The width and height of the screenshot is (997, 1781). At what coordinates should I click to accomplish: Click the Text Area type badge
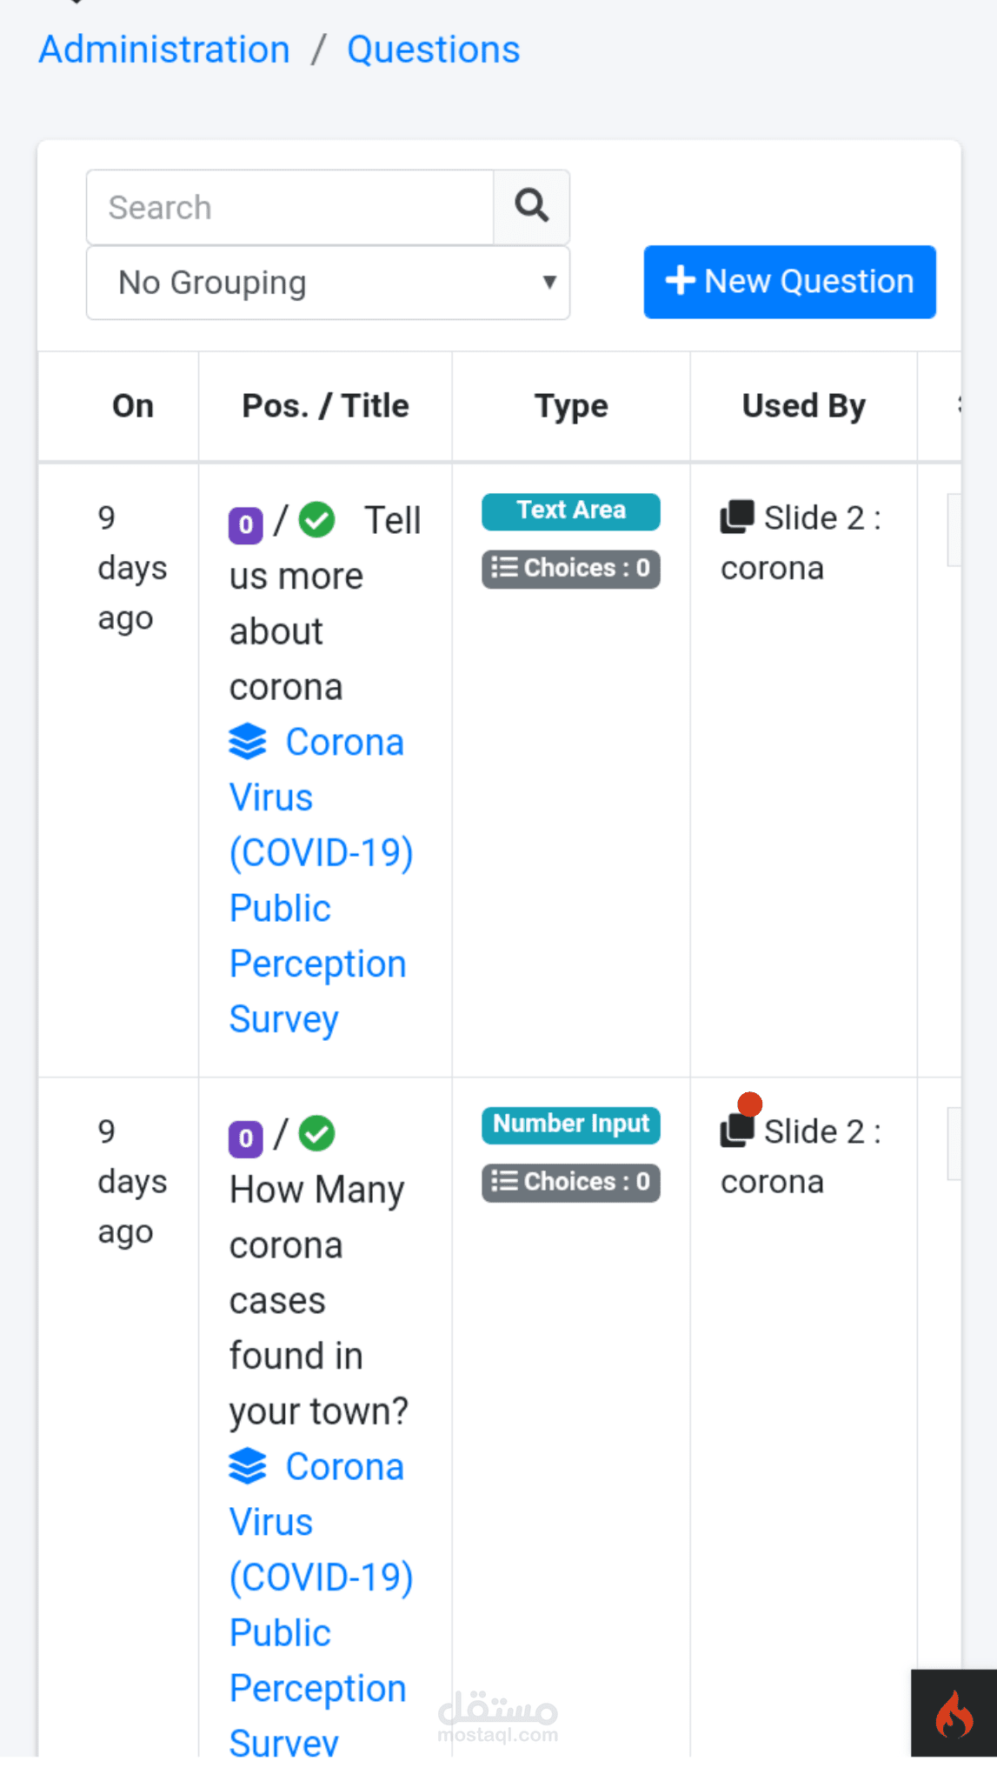(x=571, y=510)
